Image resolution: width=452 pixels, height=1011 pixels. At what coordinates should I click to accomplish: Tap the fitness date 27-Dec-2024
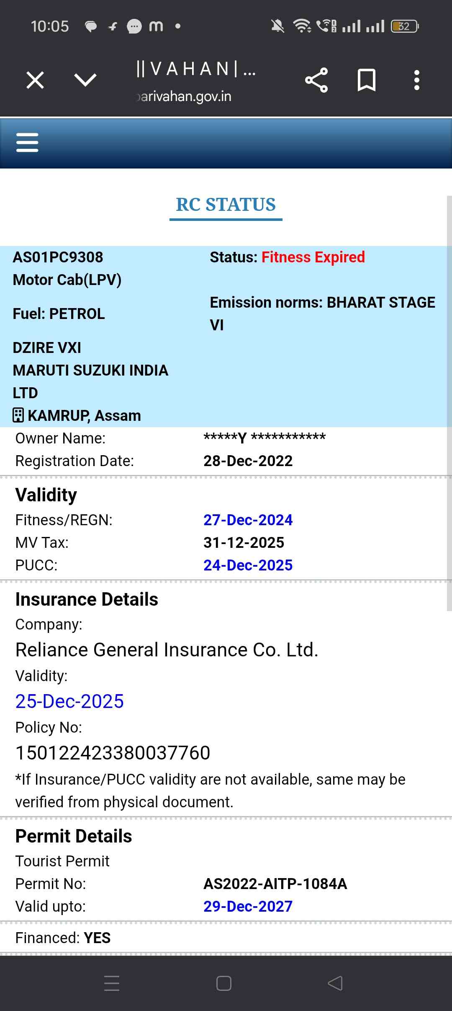(x=248, y=520)
